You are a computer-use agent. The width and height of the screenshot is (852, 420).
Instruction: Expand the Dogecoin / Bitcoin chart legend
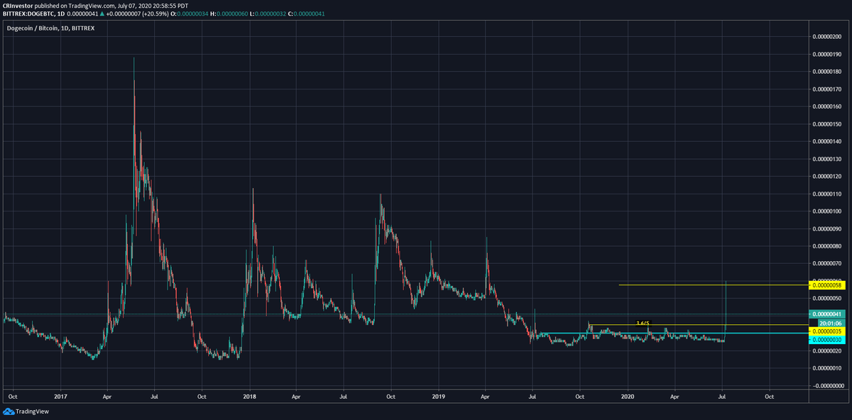(49, 28)
